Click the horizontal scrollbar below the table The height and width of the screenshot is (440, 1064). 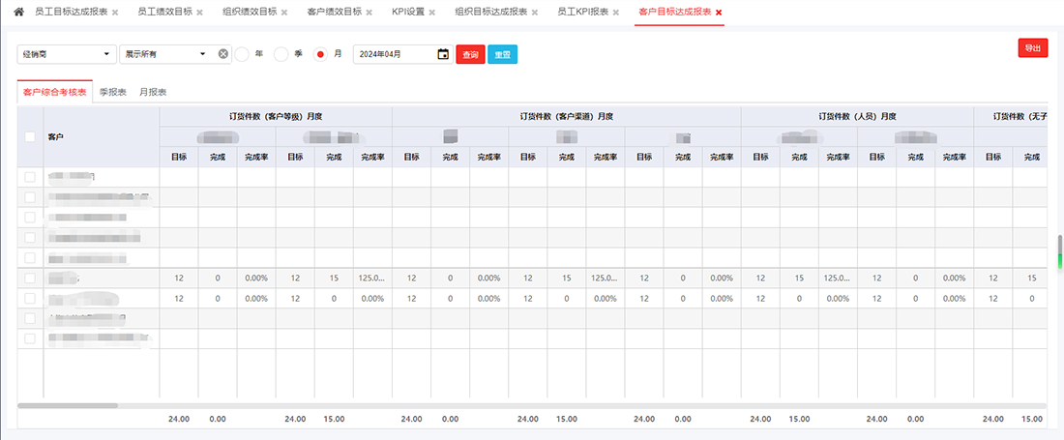pos(68,405)
